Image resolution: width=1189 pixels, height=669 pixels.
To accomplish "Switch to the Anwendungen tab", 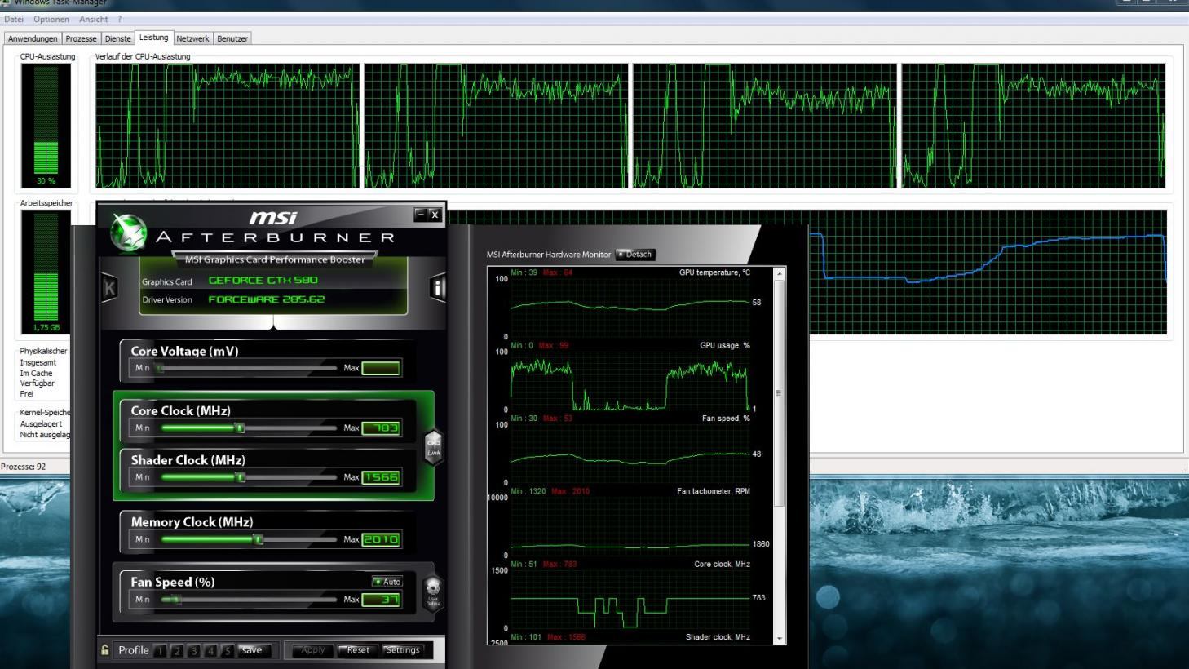I will 33,38.
